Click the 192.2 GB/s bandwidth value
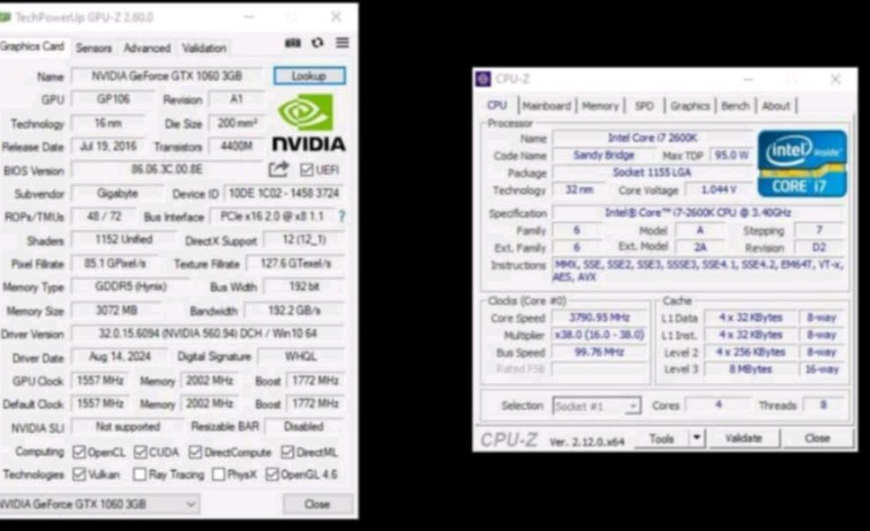 294,310
